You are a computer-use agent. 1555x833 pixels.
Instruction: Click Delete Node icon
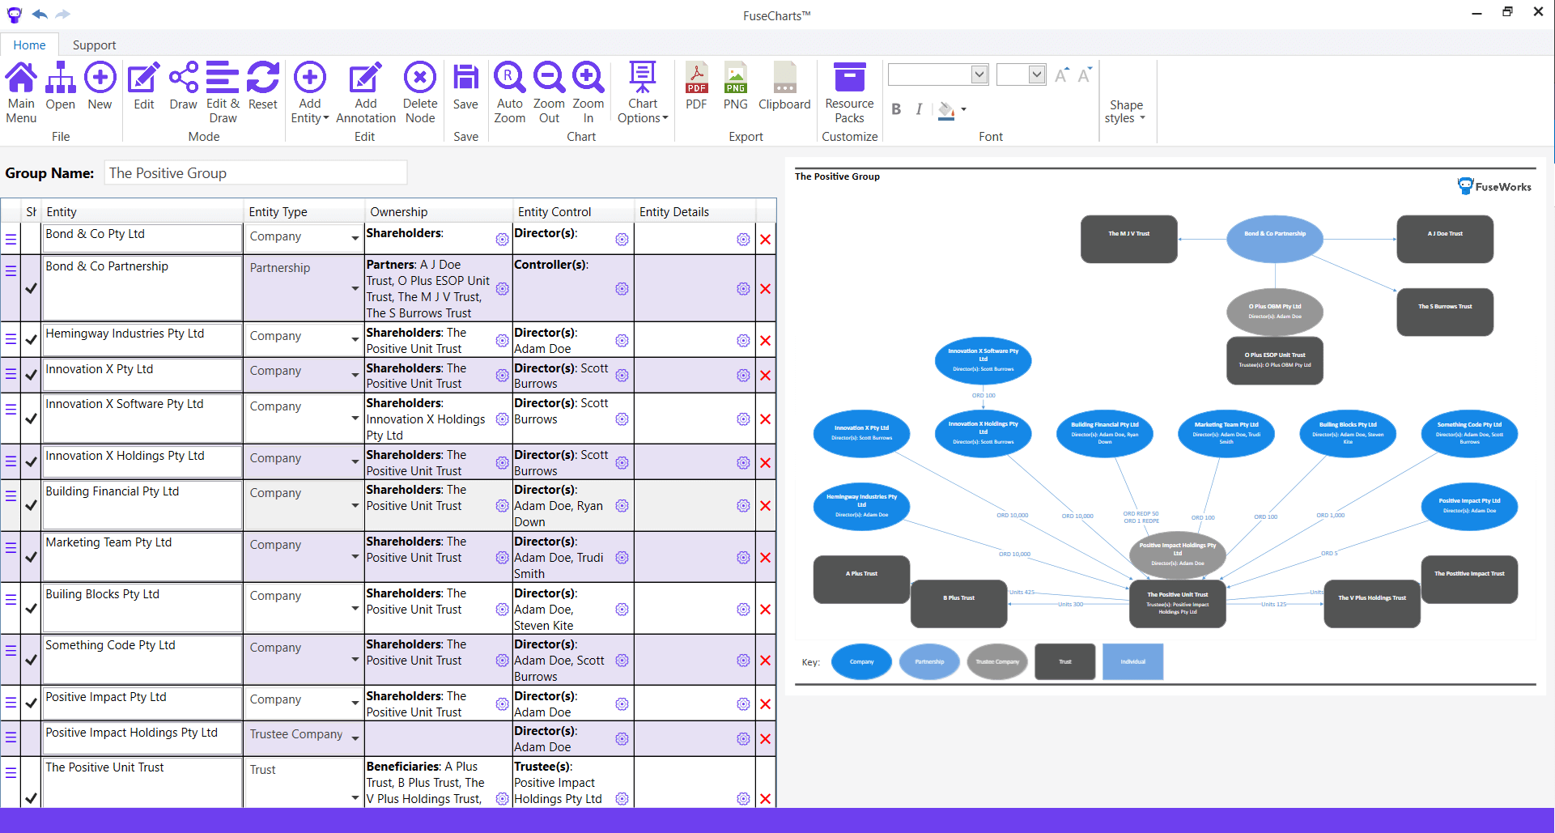pos(420,92)
